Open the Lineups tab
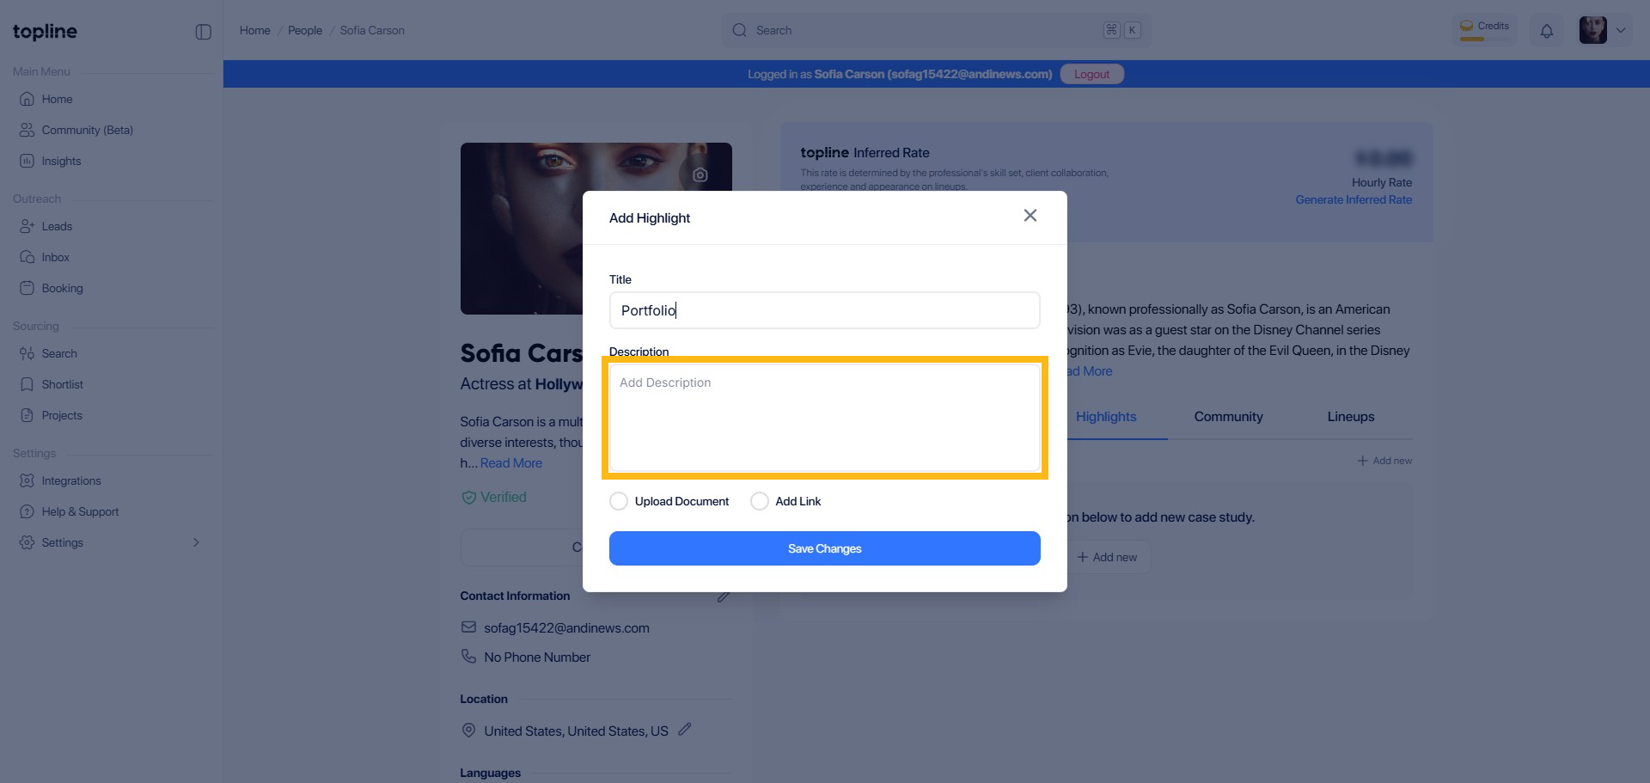 point(1350,417)
